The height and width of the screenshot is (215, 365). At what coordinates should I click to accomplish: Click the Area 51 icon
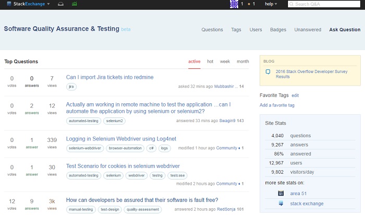[x=281, y=194]
